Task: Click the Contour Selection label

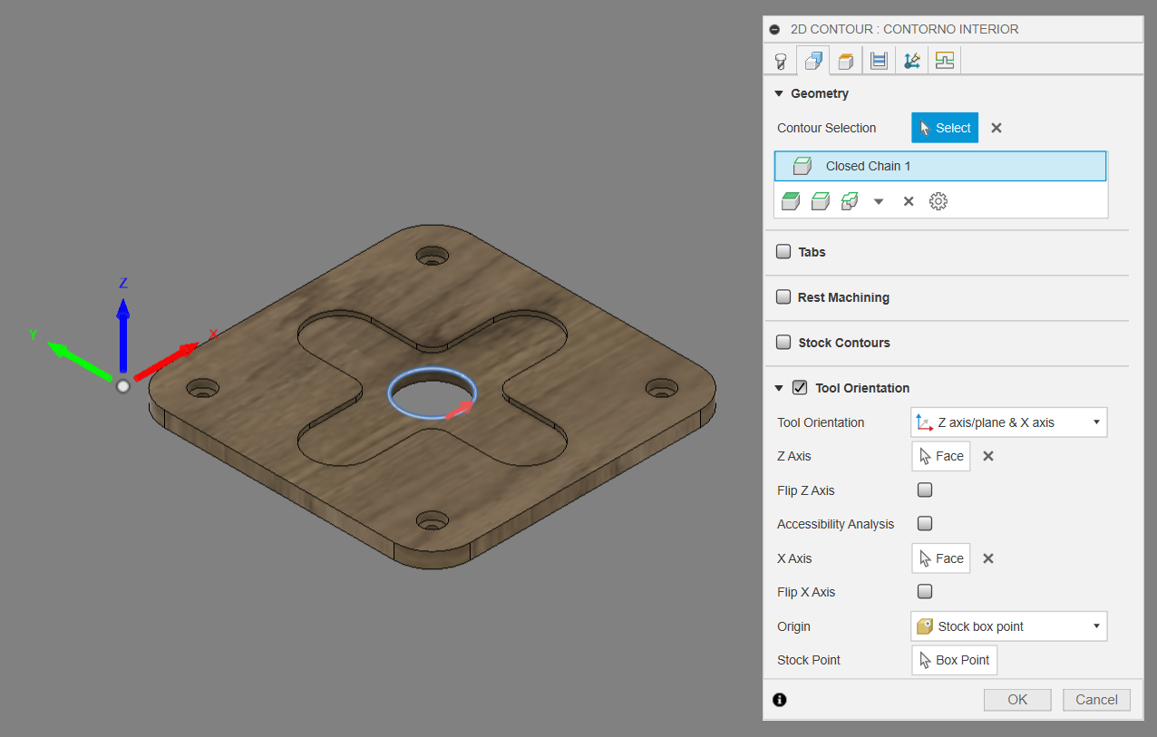Action: [827, 128]
